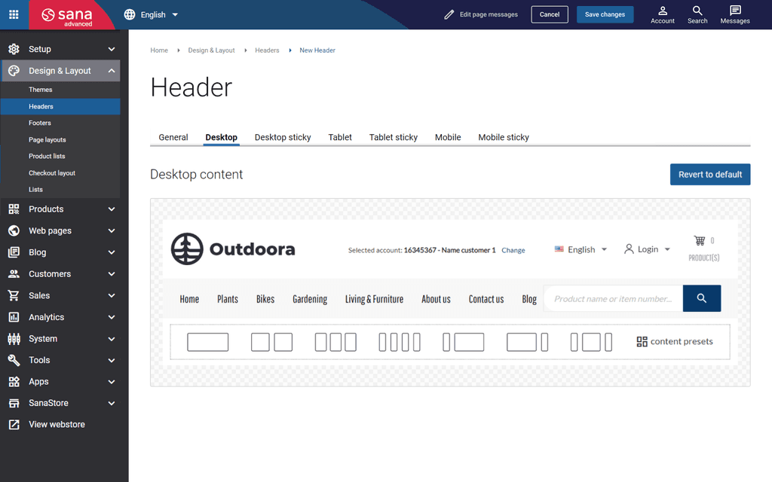Go to Home breadcrumb link
The height and width of the screenshot is (482, 772).
coord(159,50)
